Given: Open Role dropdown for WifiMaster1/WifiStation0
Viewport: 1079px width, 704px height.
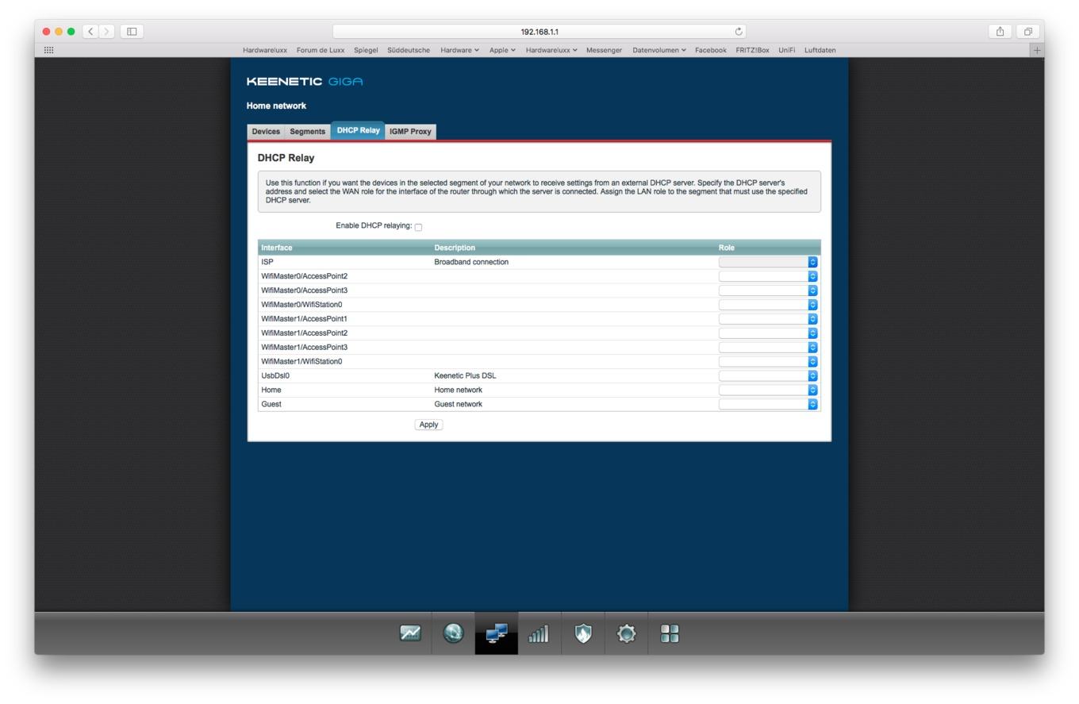Looking at the screenshot, I should click(768, 362).
